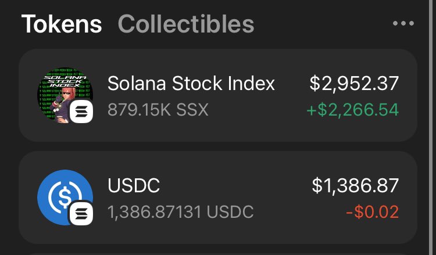Image resolution: width=436 pixels, height=255 pixels.
Task: Open the USDC token card
Action: [x=218, y=197]
